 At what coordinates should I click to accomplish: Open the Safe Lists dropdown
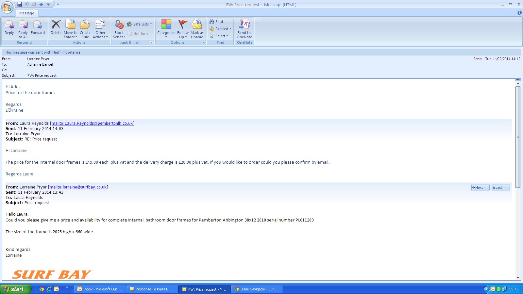click(x=140, y=24)
